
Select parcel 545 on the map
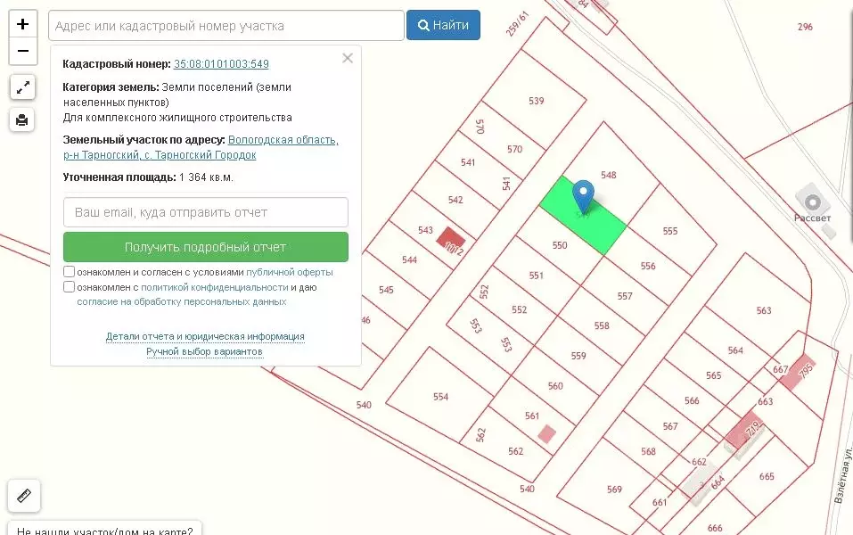pos(386,290)
